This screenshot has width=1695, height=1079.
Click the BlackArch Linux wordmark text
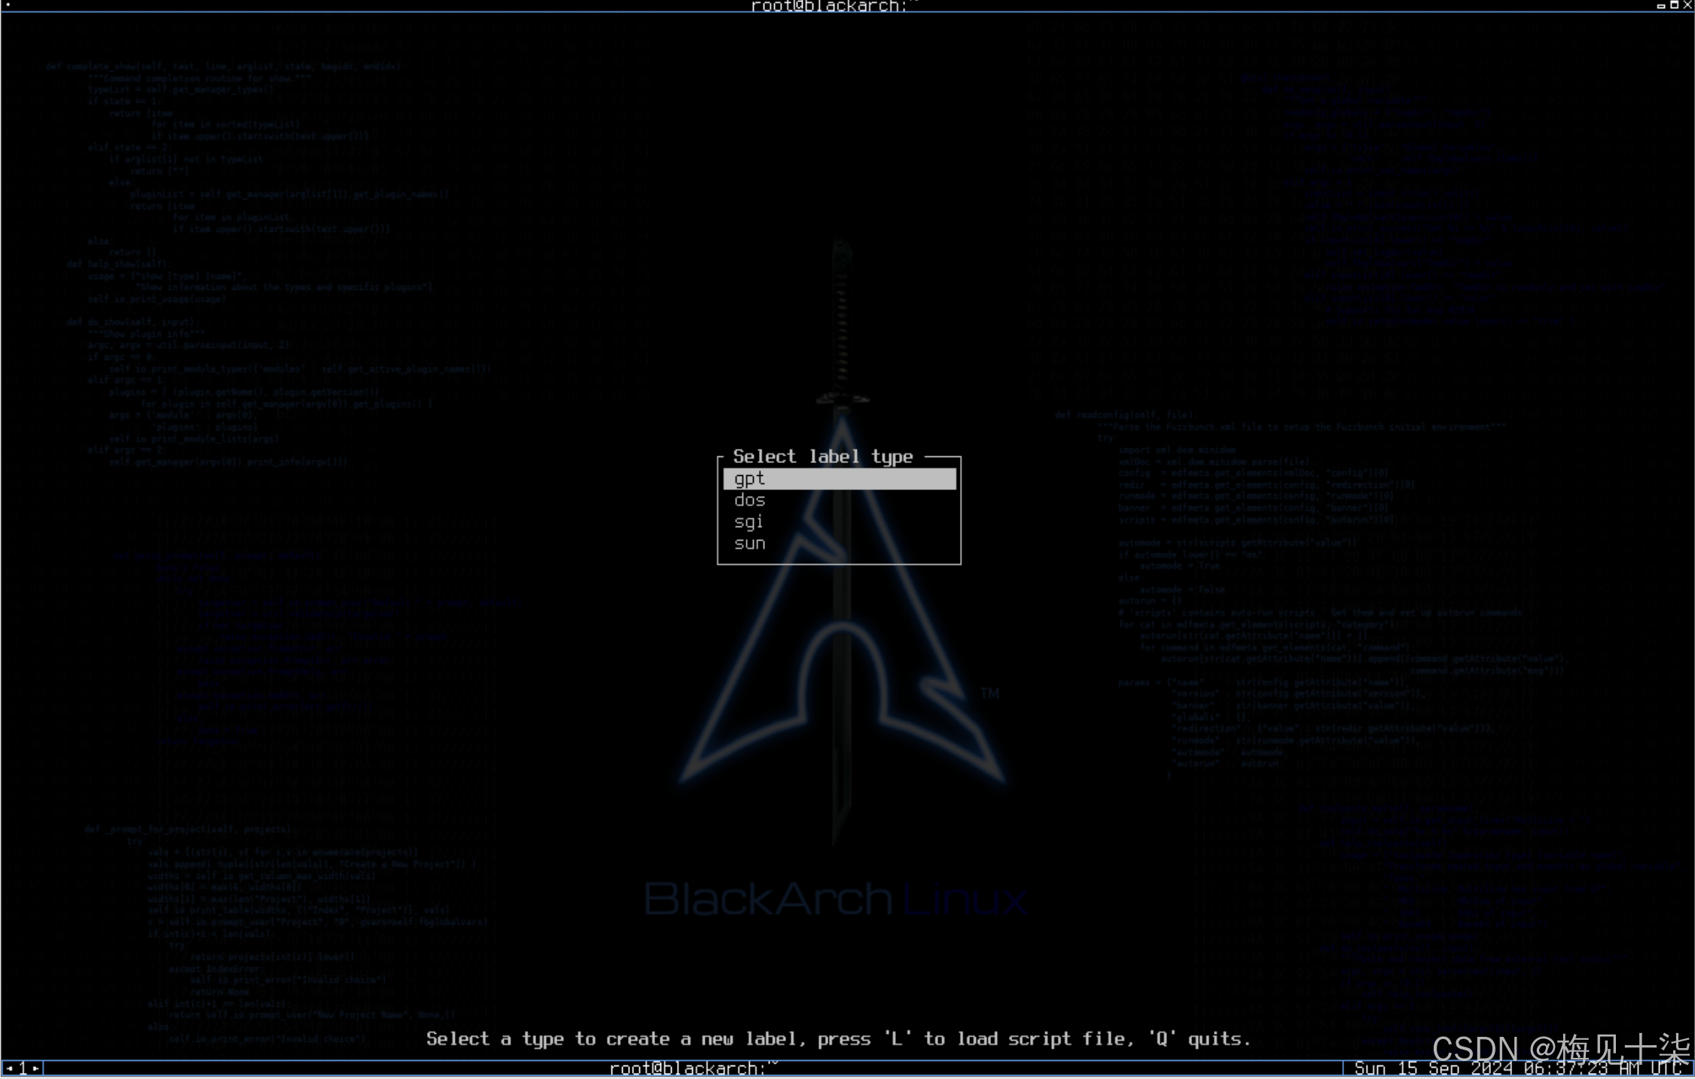click(x=834, y=899)
